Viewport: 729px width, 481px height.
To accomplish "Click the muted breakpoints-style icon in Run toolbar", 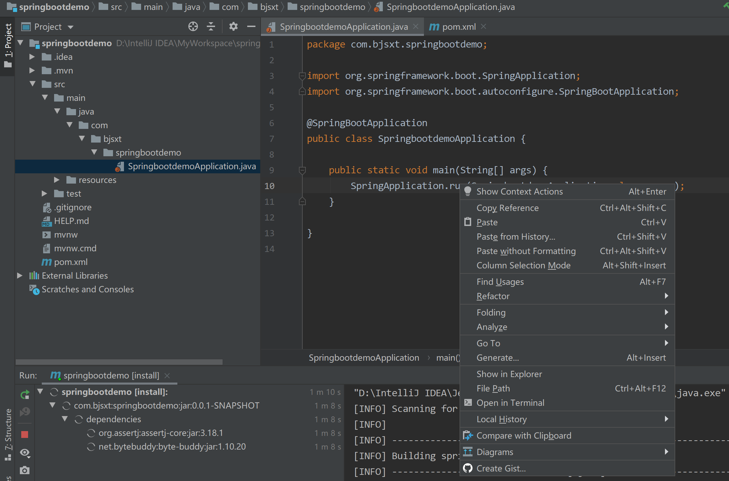I will tap(25, 412).
